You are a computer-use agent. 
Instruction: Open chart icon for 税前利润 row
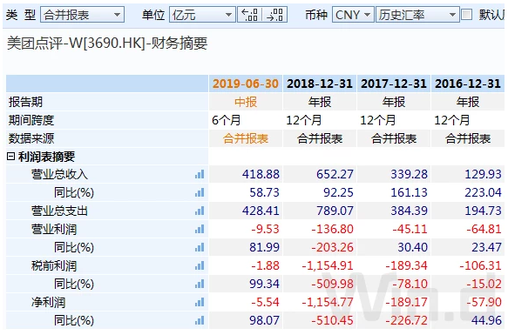200,265
